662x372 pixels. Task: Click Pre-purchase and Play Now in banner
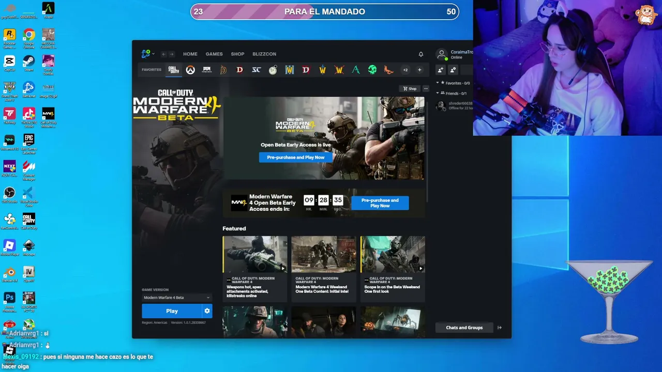click(296, 157)
